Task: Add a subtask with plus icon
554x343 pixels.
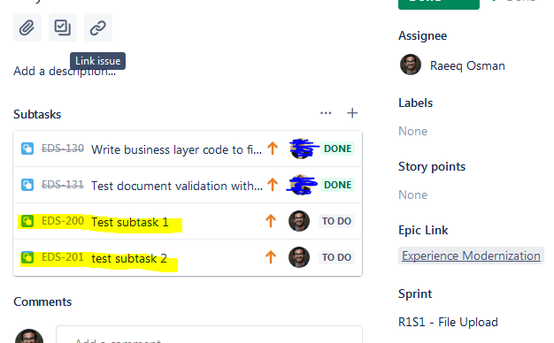Action: pos(352,113)
